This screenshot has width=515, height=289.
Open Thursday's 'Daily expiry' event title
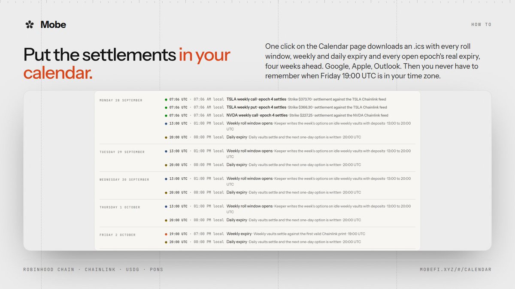coord(237,220)
